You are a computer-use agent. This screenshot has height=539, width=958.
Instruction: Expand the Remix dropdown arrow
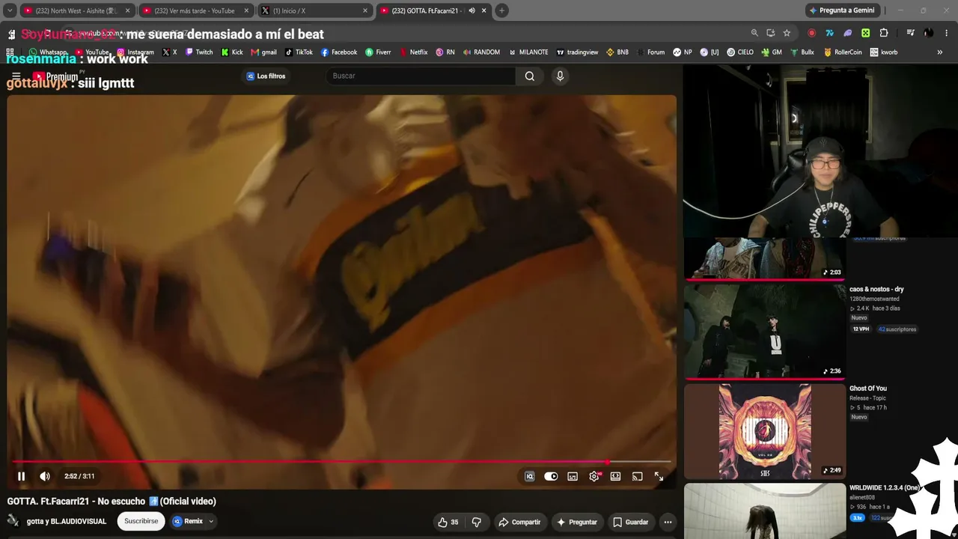[211, 521]
